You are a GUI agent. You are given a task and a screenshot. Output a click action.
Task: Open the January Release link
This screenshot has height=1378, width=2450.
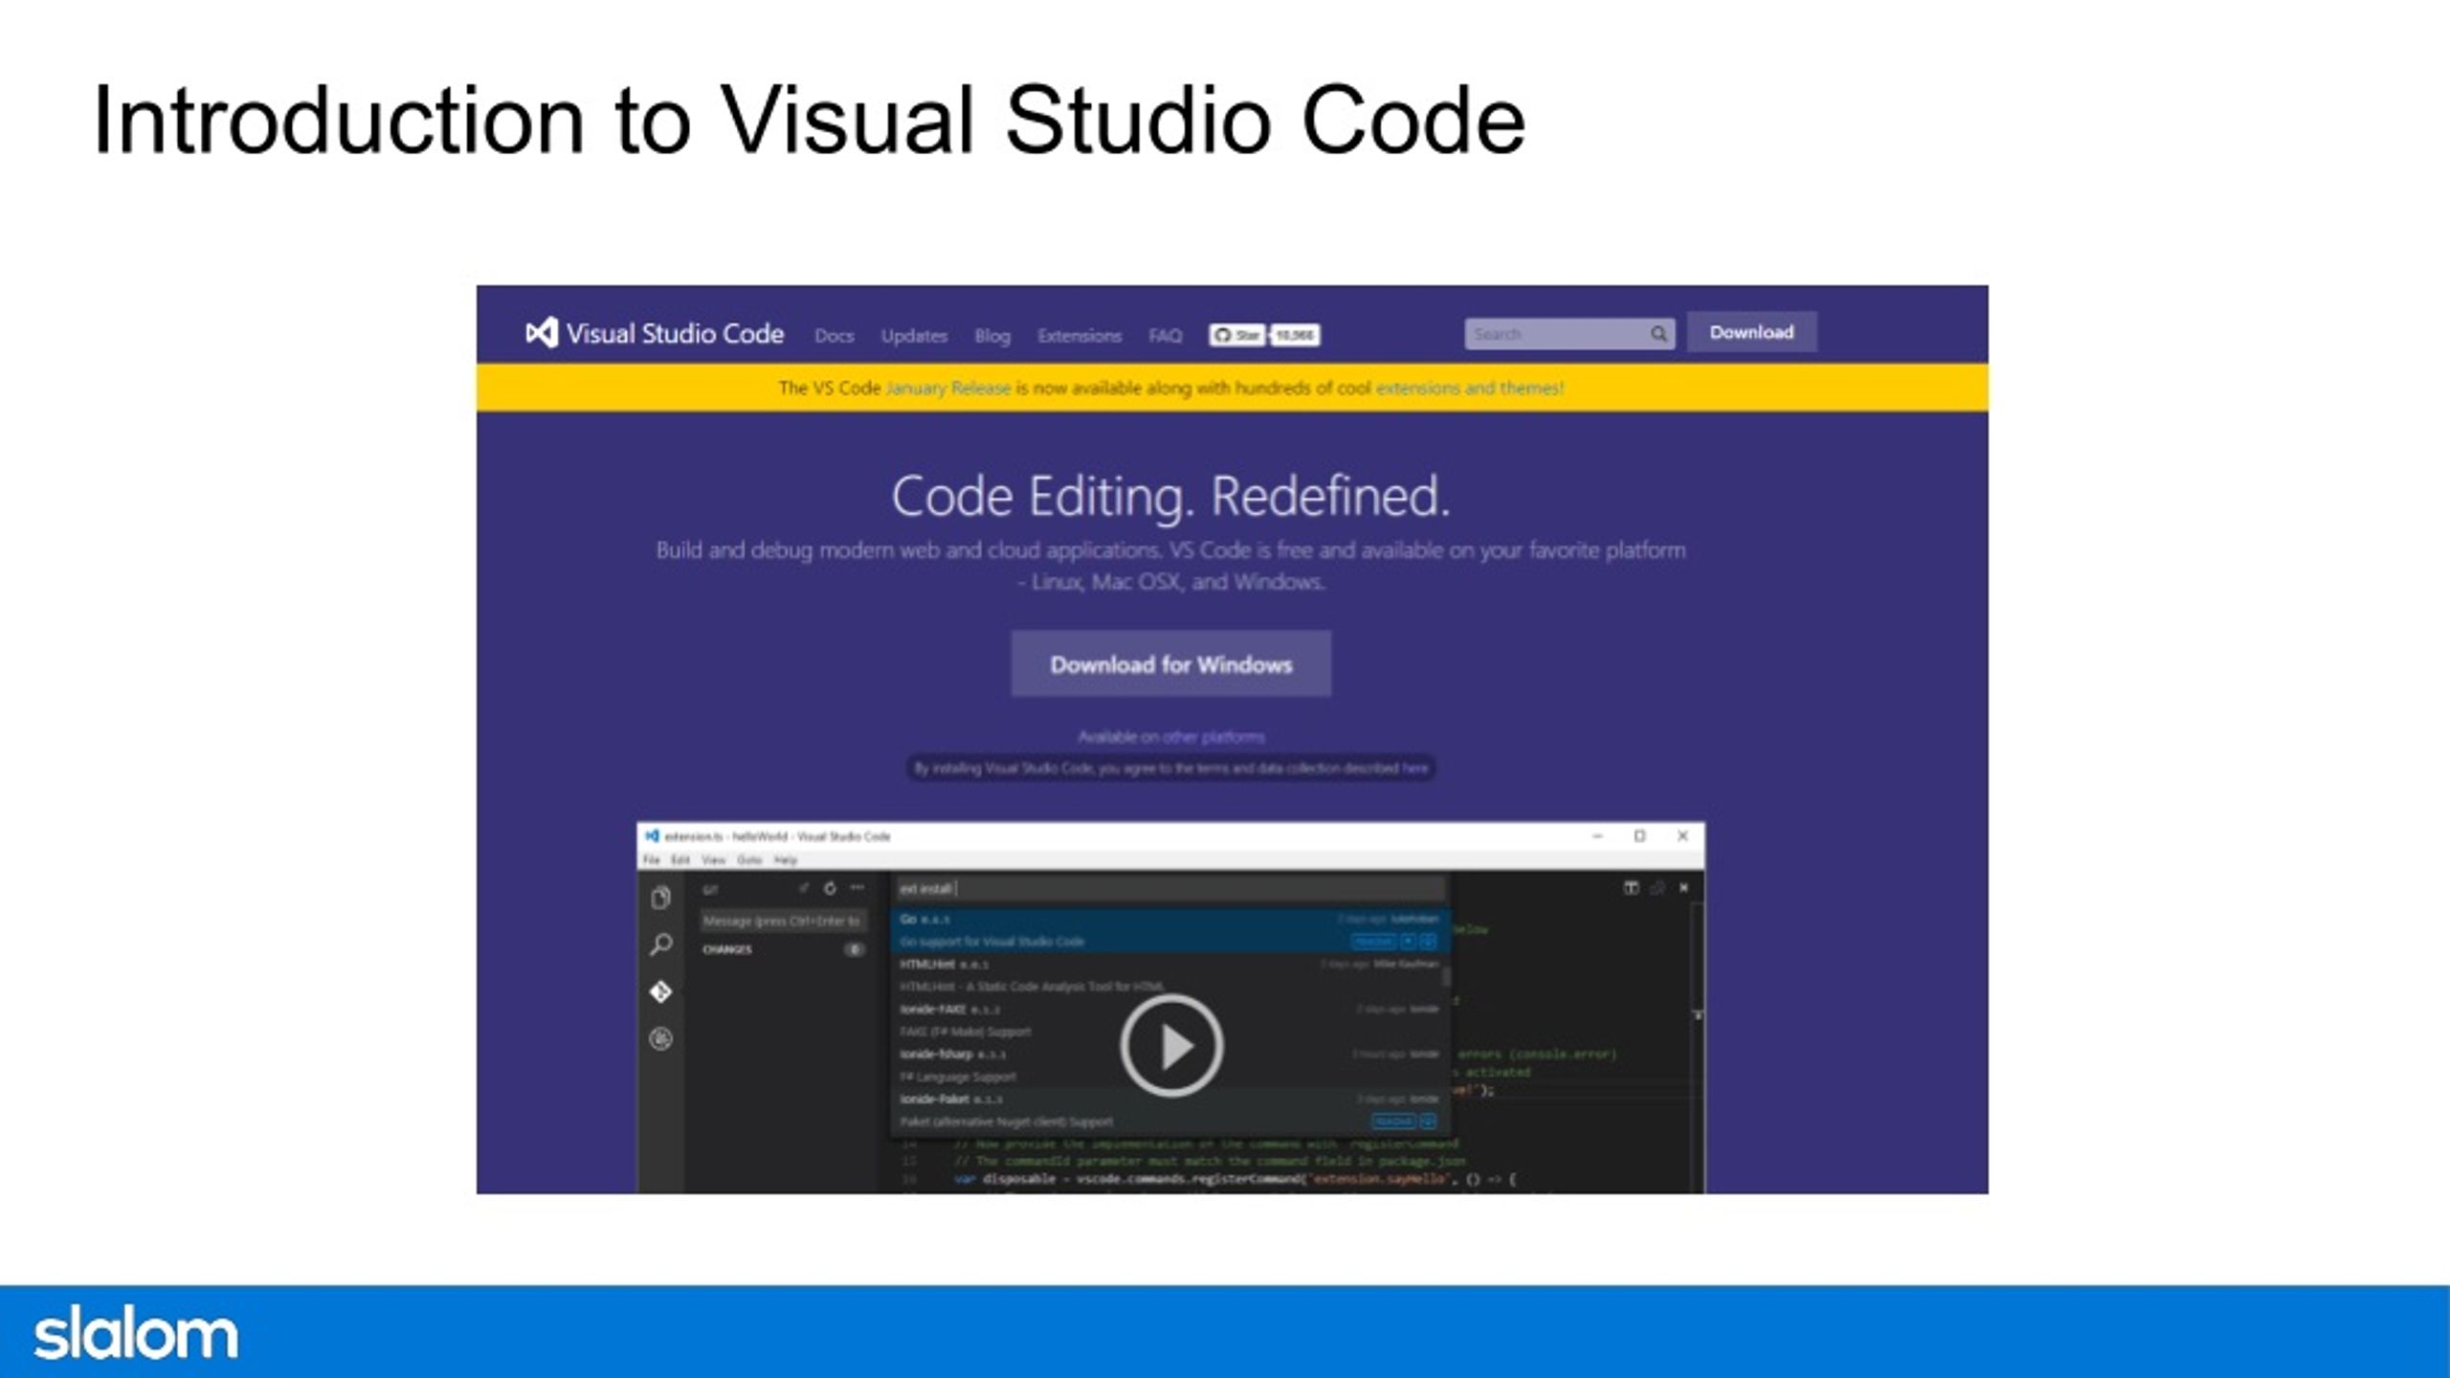click(x=947, y=388)
